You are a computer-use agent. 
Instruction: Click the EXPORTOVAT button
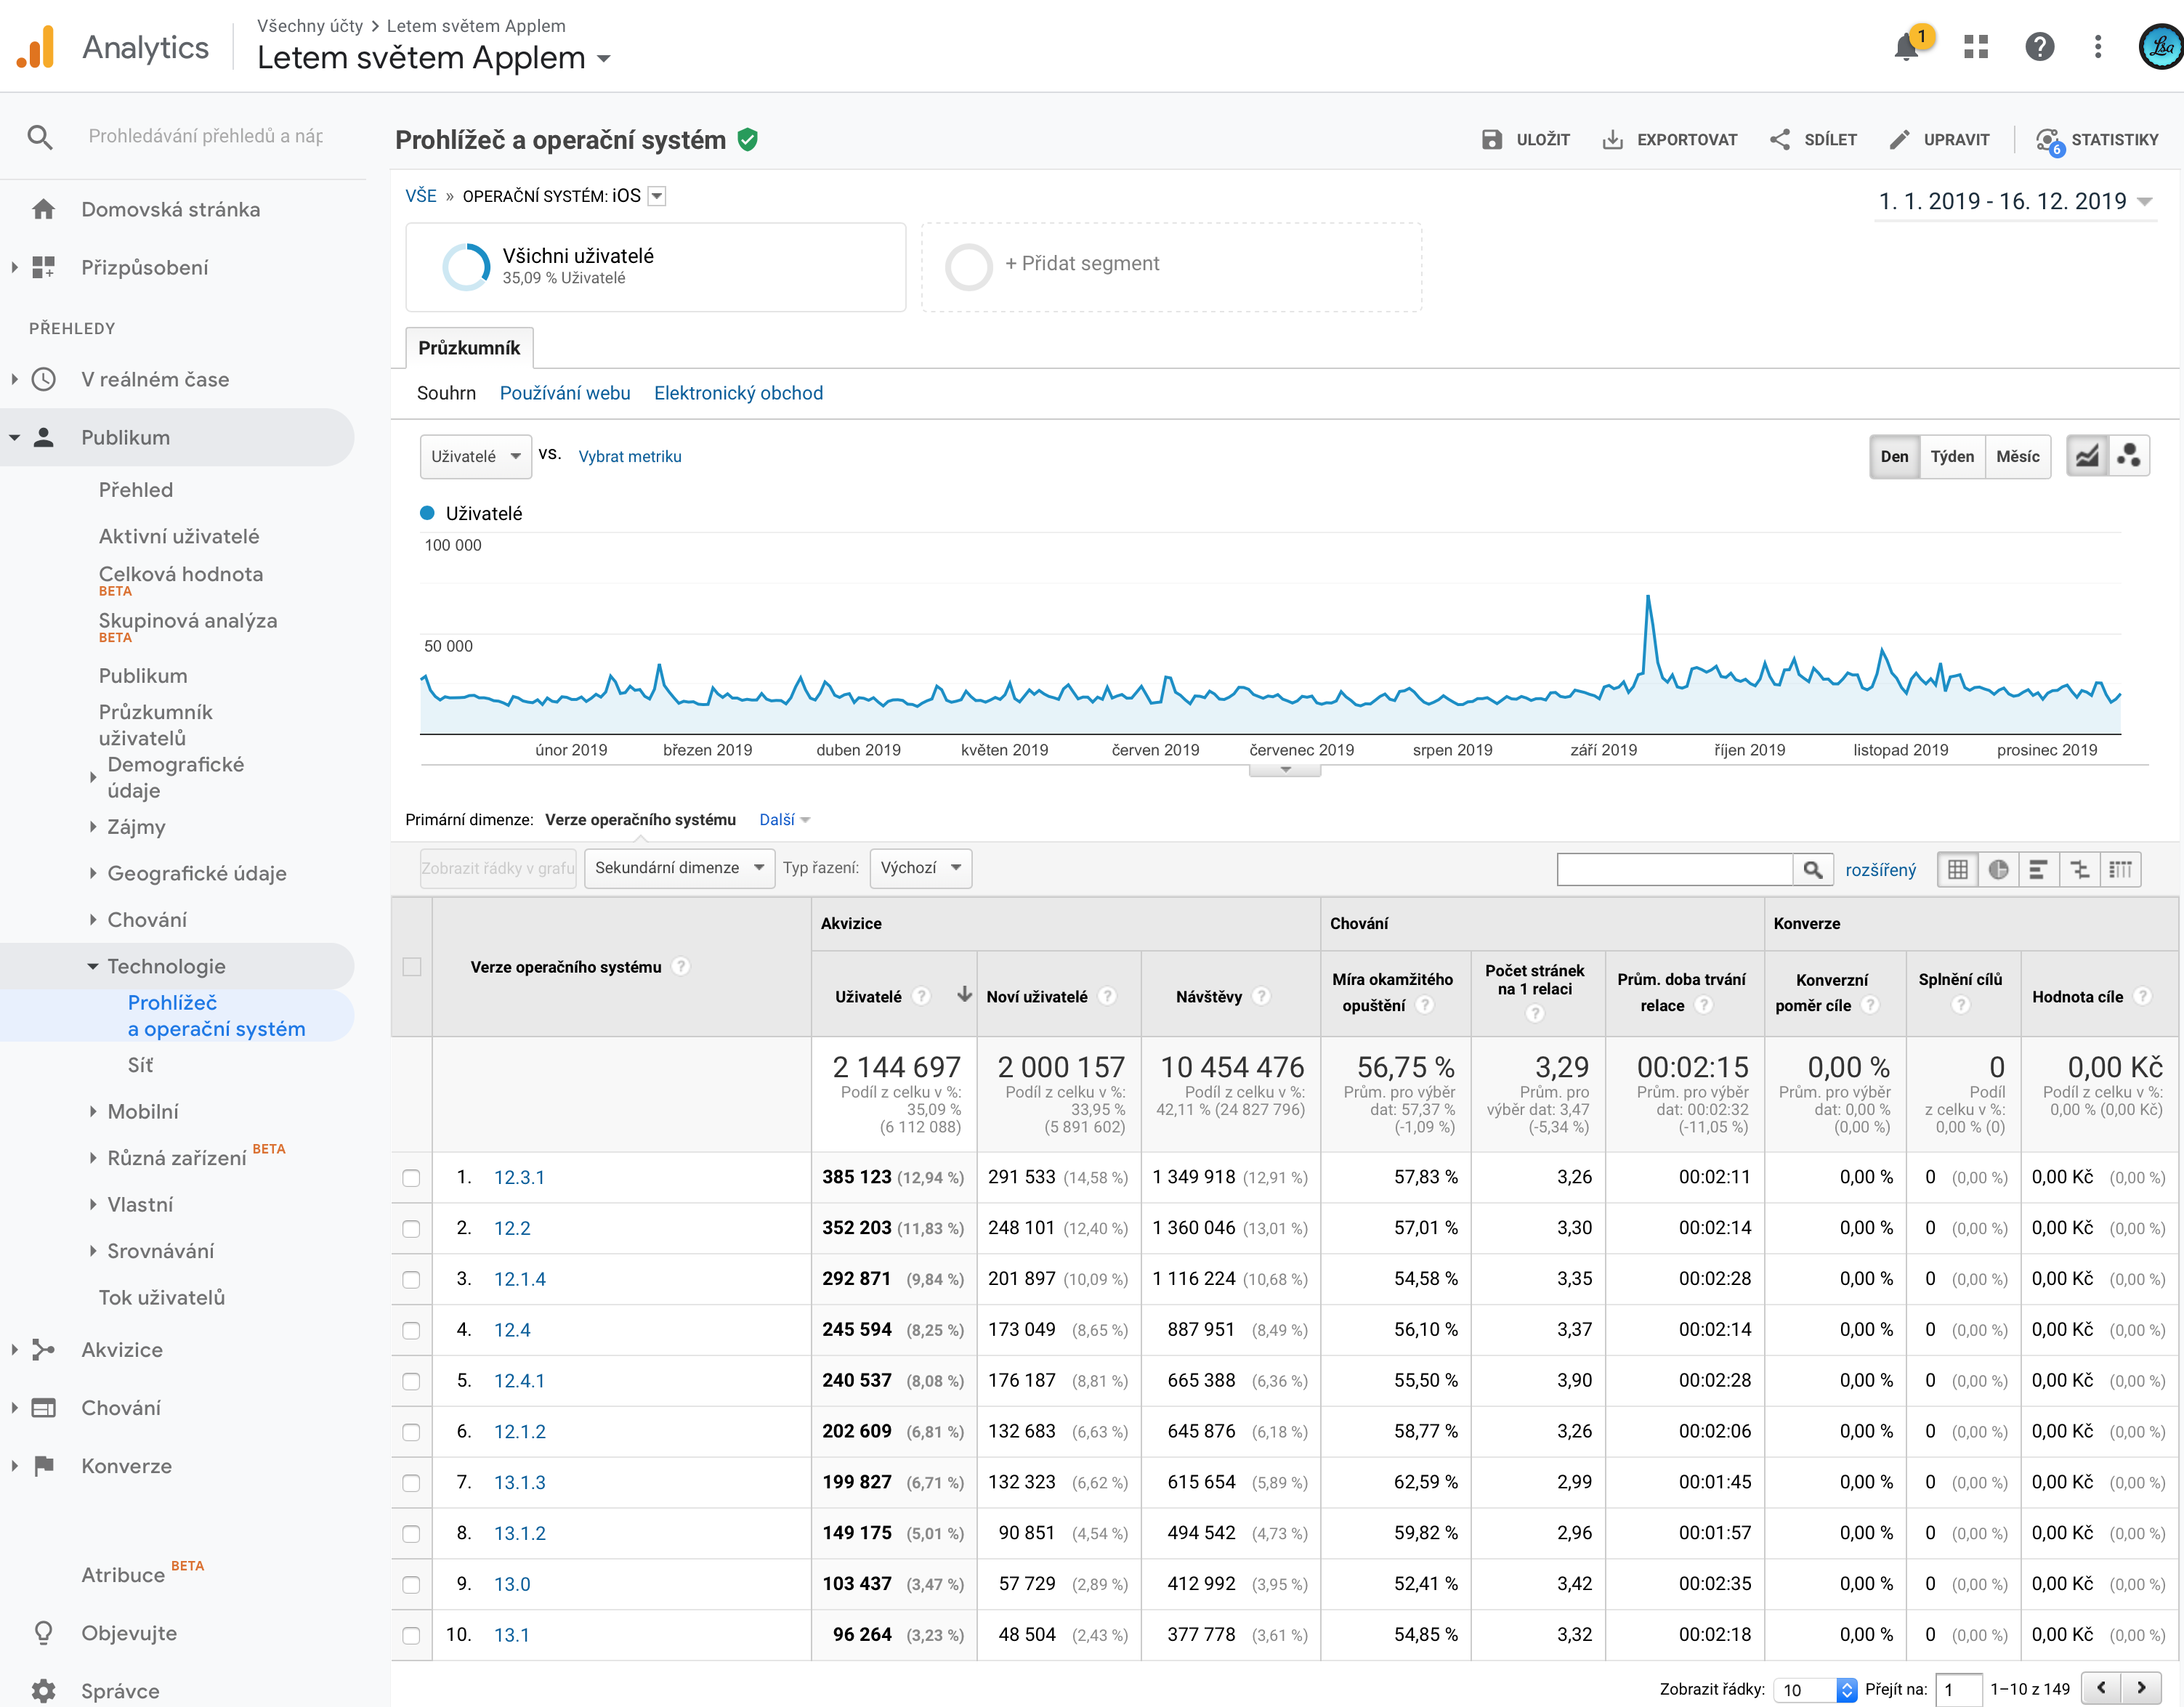[1670, 140]
